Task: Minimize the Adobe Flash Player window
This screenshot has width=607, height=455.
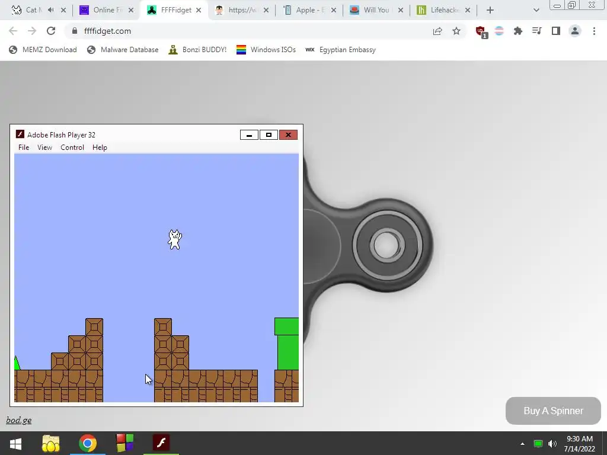Action: pos(250,135)
